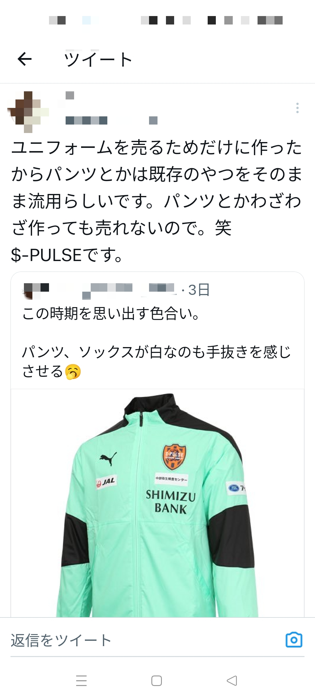The image size is (315, 700).
Task: Tap the Android back triangle icon
Action: [x=232, y=680]
